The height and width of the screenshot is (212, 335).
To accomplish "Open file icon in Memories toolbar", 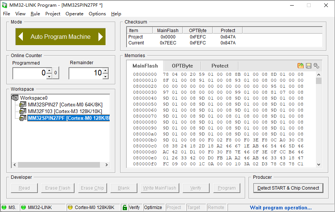I will click(301, 66).
